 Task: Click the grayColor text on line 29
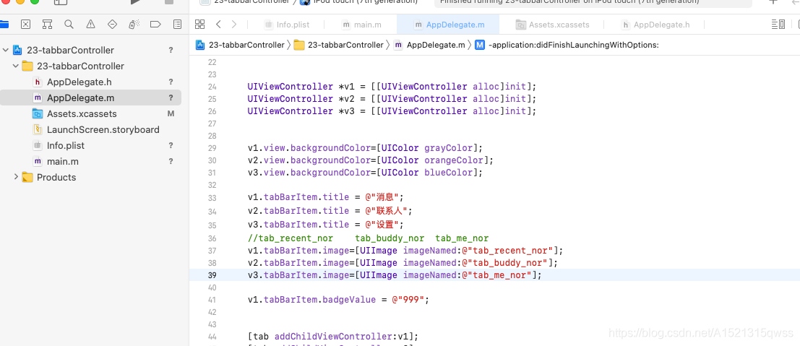pyautogui.click(x=449, y=148)
